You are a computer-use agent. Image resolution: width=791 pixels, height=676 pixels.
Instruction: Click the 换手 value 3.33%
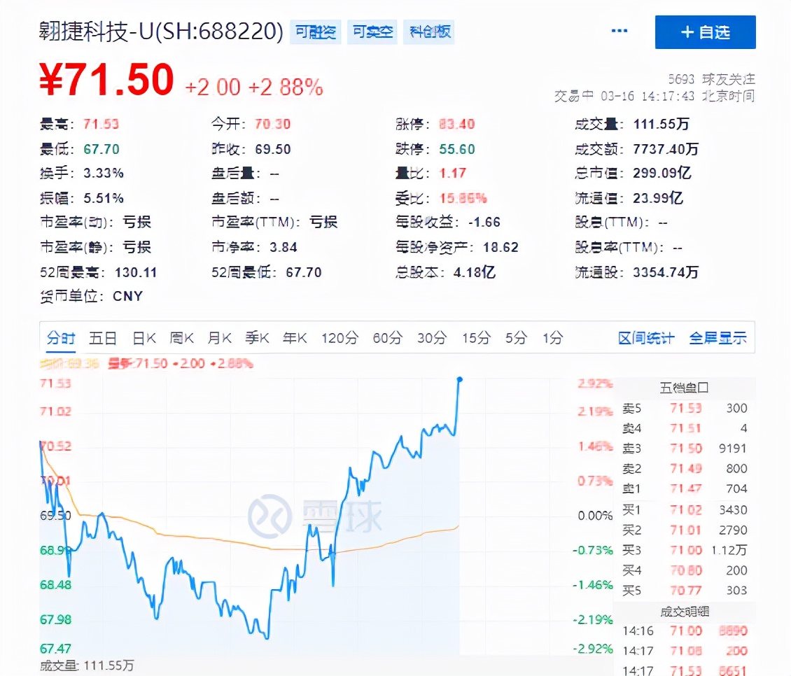pyautogui.click(x=104, y=173)
